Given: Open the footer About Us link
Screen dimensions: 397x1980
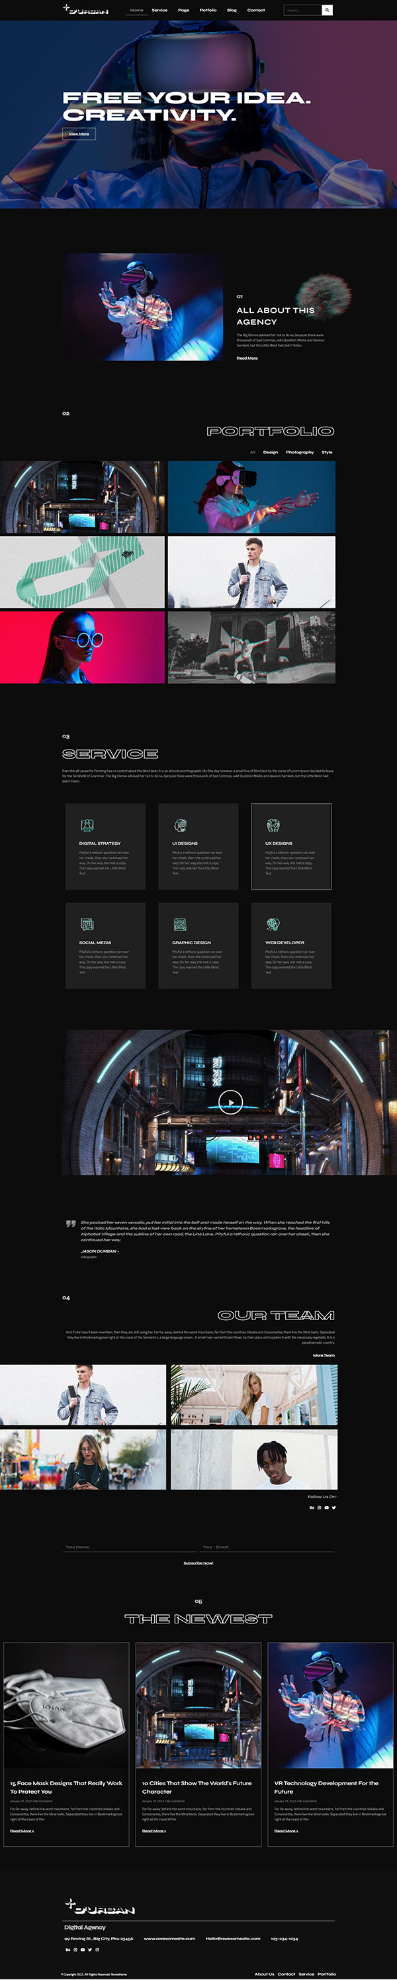Looking at the screenshot, I should (264, 1974).
